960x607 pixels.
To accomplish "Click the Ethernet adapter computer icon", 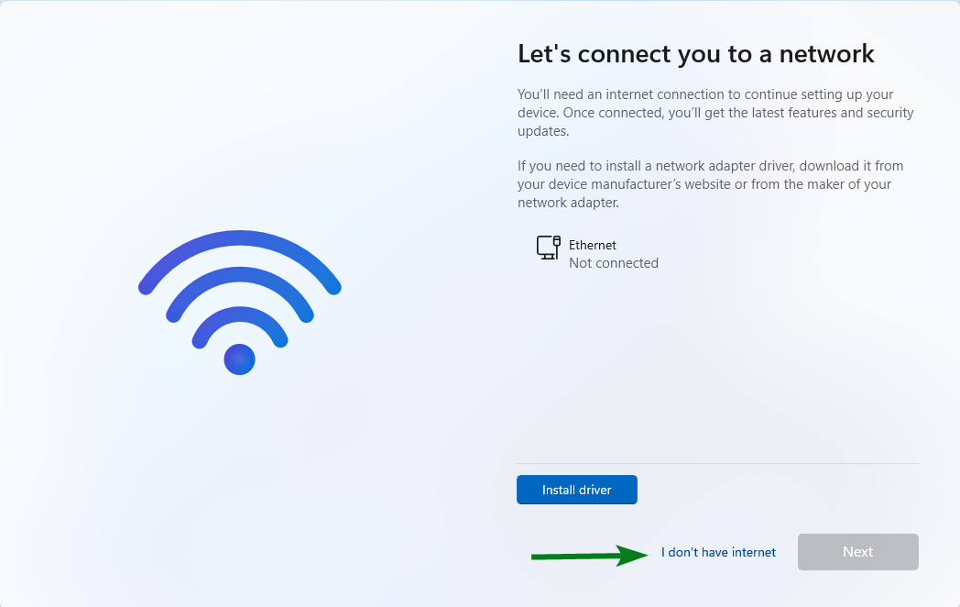I will (548, 248).
